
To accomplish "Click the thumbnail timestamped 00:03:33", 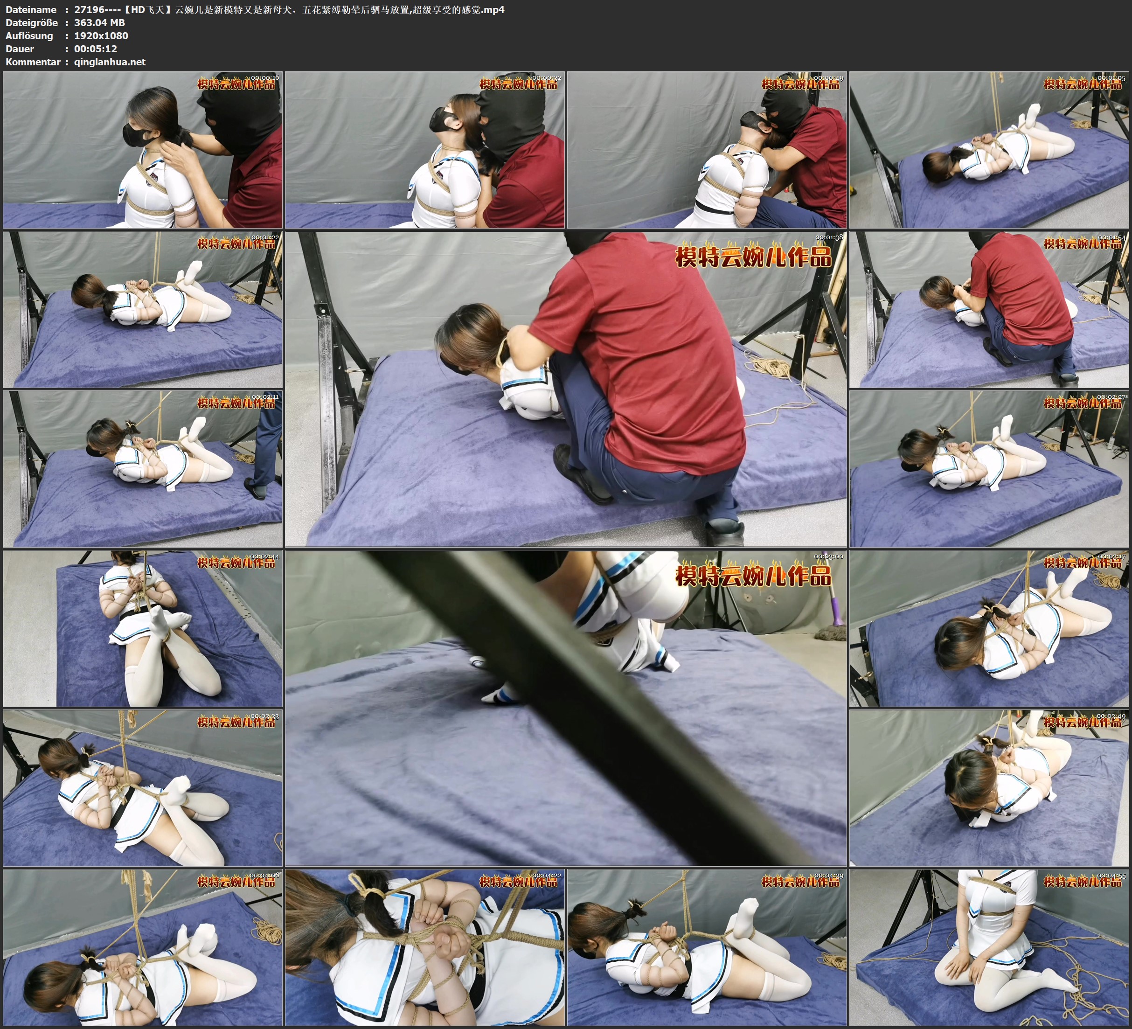I will tap(143, 788).
